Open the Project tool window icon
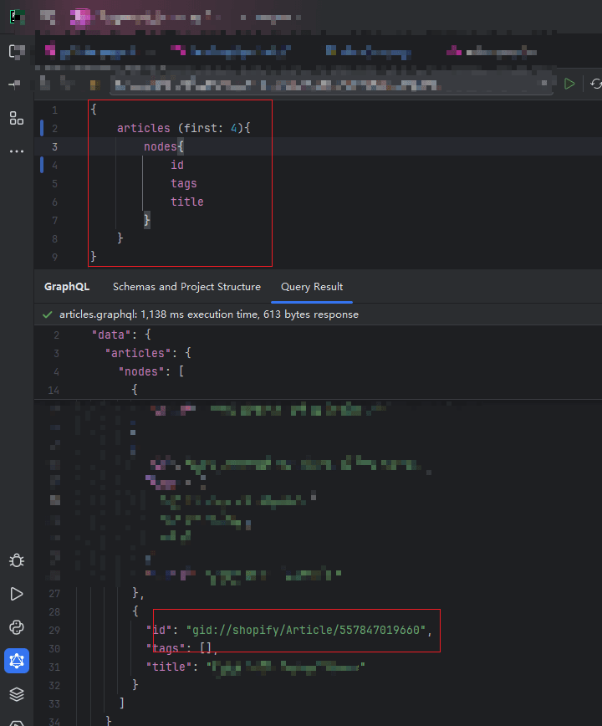 click(x=17, y=51)
